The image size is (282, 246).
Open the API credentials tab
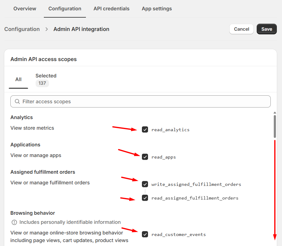tap(111, 9)
